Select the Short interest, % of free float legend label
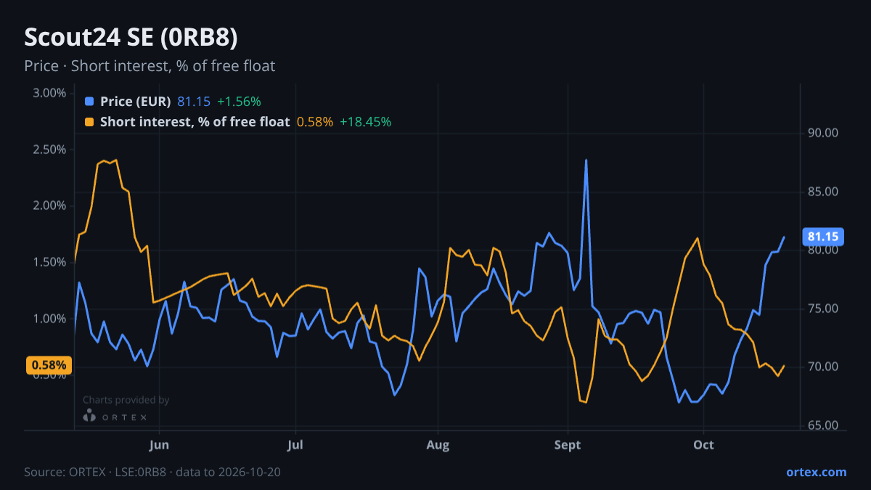The image size is (871, 490). tap(195, 122)
